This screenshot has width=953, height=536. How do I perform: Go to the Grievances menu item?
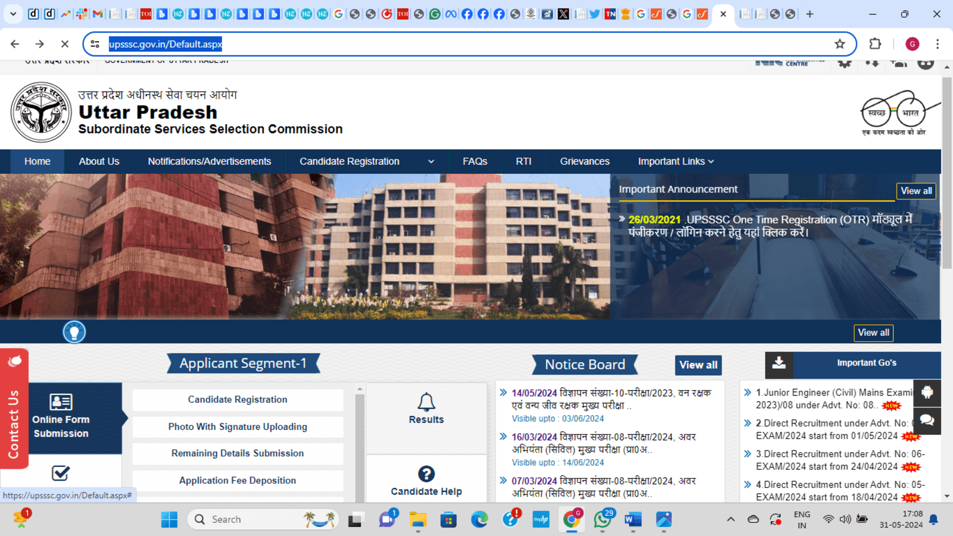[x=584, y=161]
